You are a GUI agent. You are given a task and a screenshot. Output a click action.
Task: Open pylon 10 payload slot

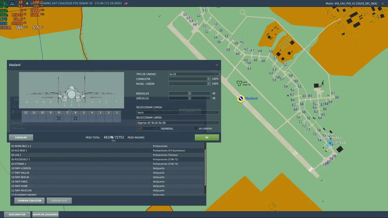(x=42, y=116)
